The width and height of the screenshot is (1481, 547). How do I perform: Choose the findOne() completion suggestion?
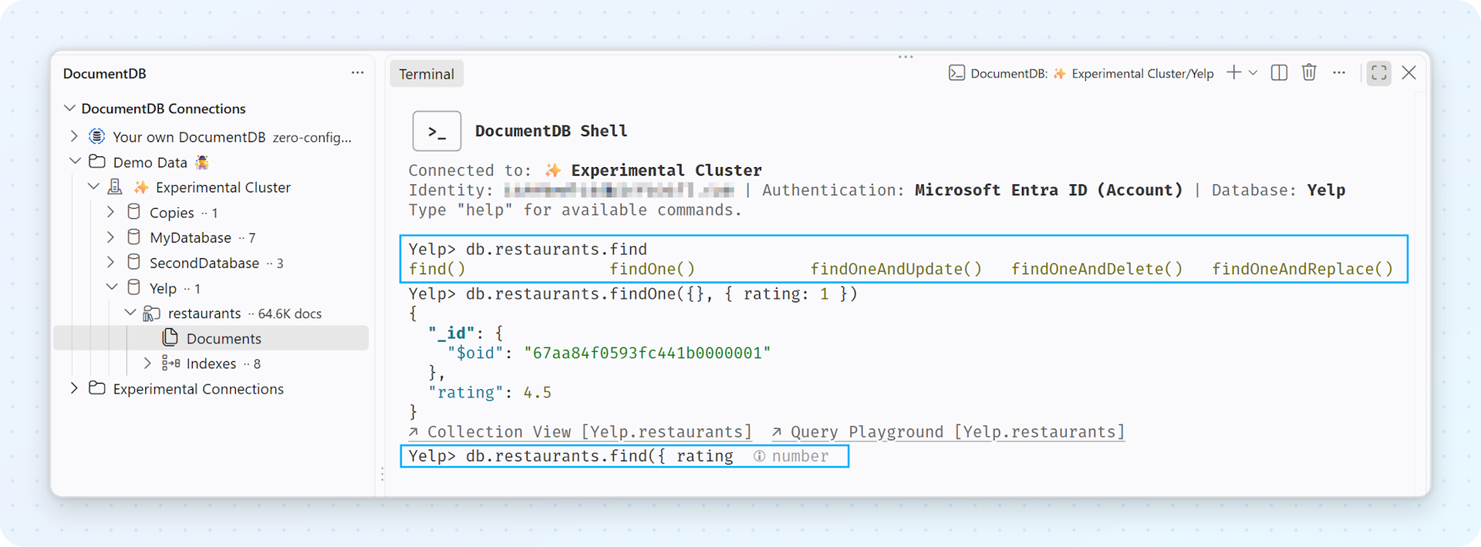[653, 269]
